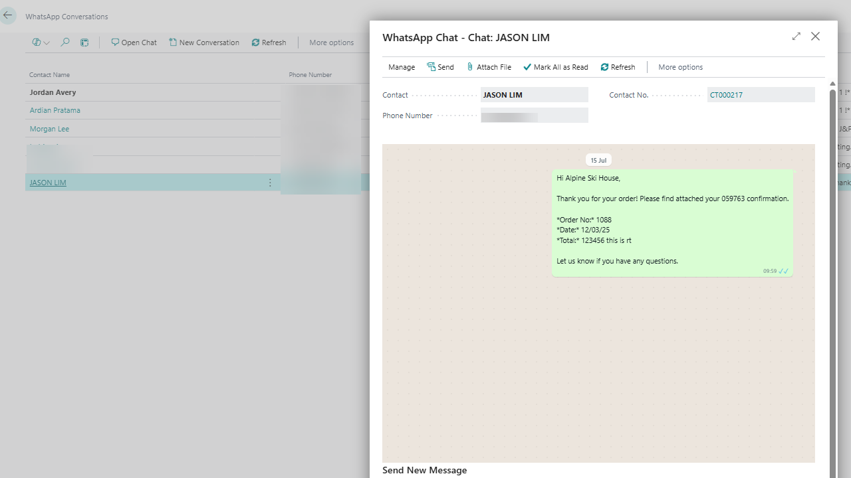
Task: Click the Send New Message heading
Action: tap(425, 470)
